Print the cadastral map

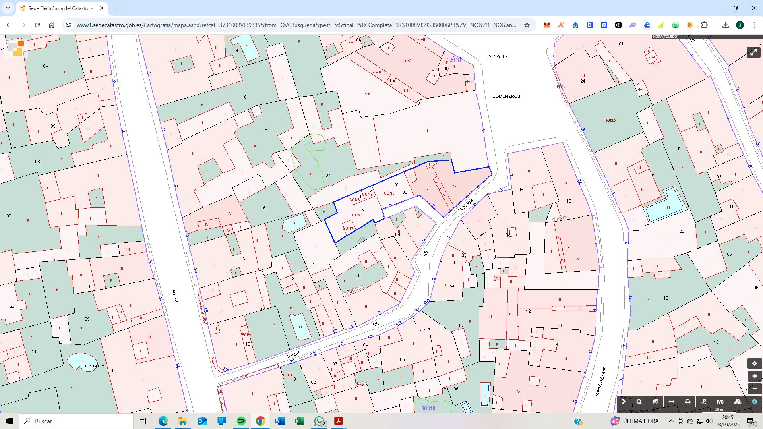point(687,402)
